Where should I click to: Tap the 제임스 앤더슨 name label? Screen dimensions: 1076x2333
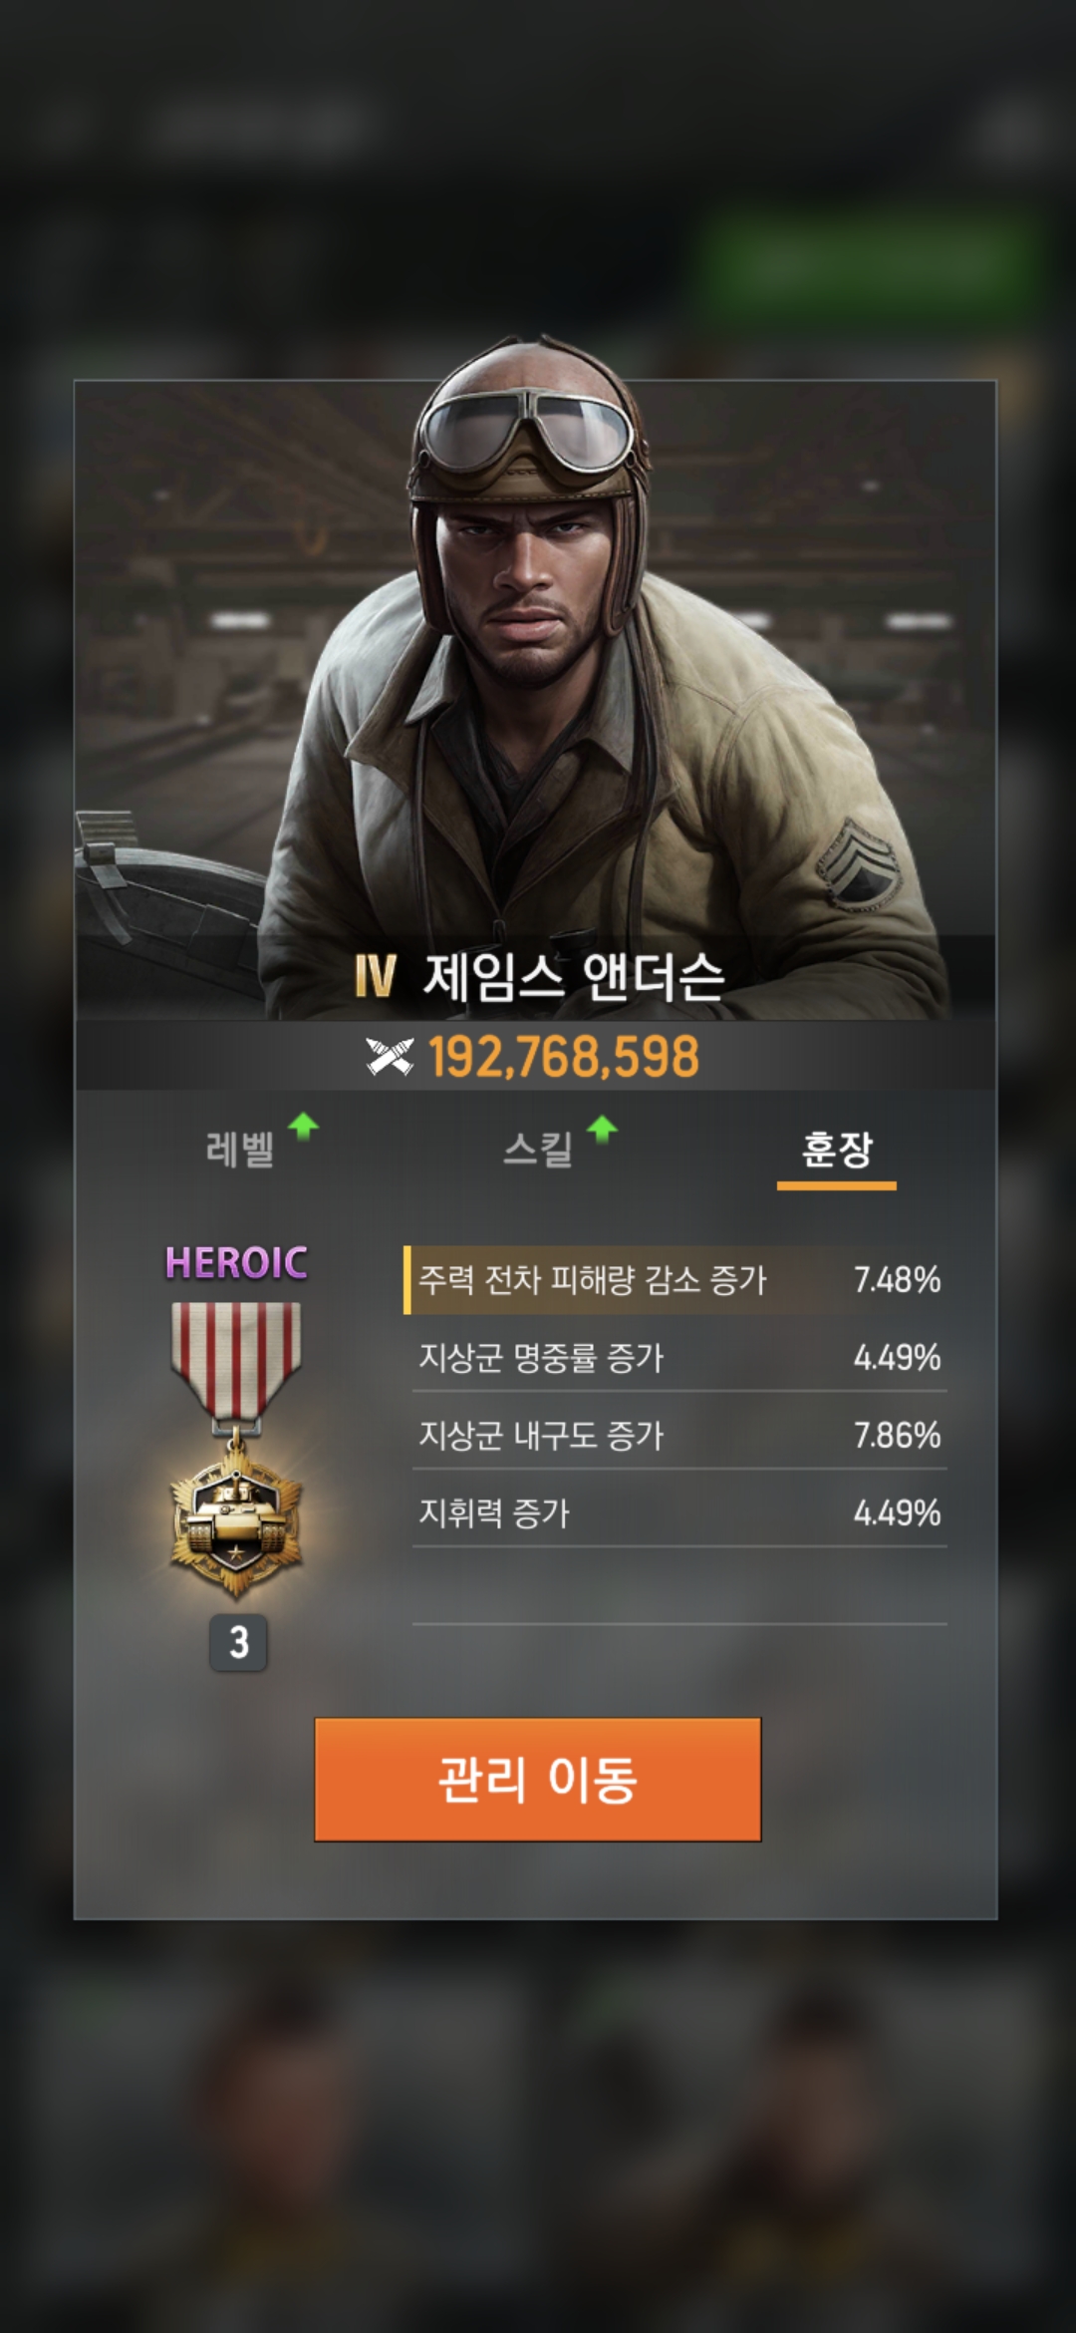point(574,977)
